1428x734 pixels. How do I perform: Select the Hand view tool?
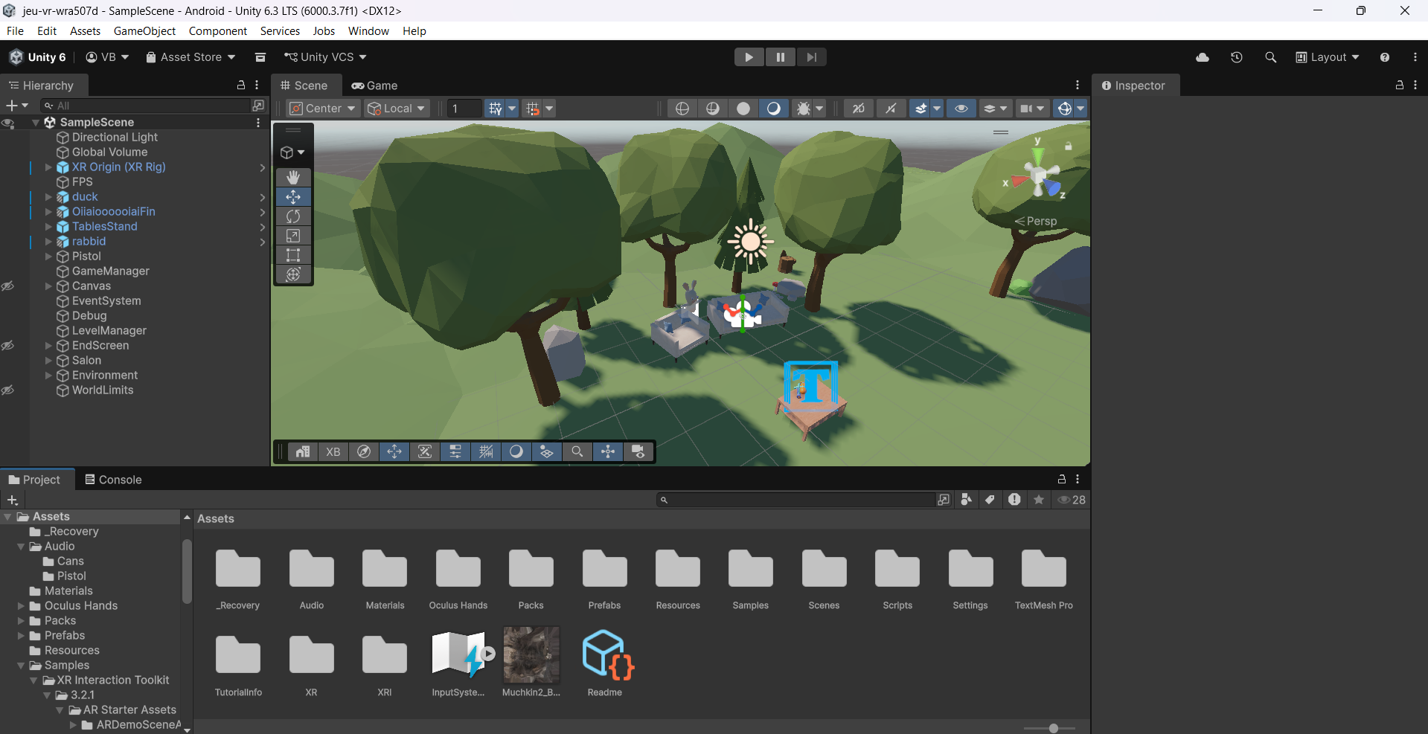pos(293,177)
